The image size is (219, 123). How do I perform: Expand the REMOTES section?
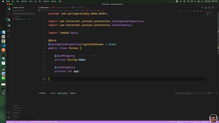click(x=16, y=115)
